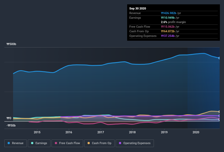
Task: Click the ₩10.949b earnings value
Action: [x=168, y=18]
